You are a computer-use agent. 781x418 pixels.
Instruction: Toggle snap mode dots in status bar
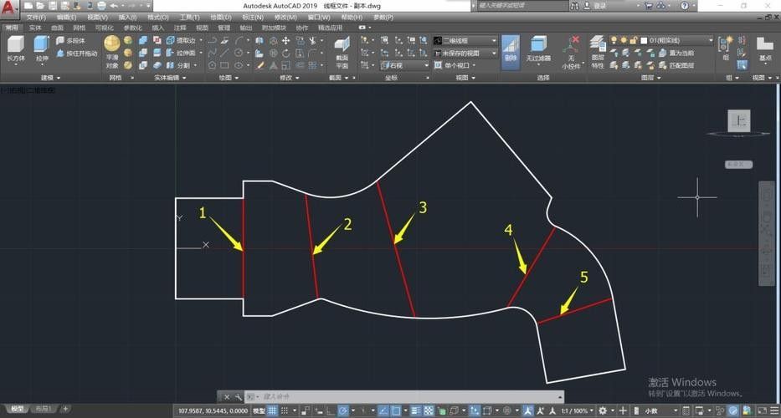[285, 410]
